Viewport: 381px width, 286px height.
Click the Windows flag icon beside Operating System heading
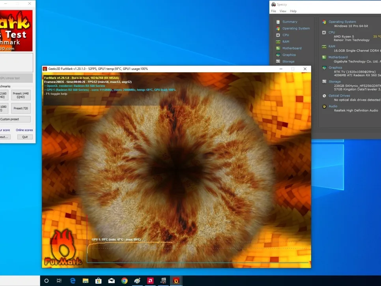click(324, 22)
